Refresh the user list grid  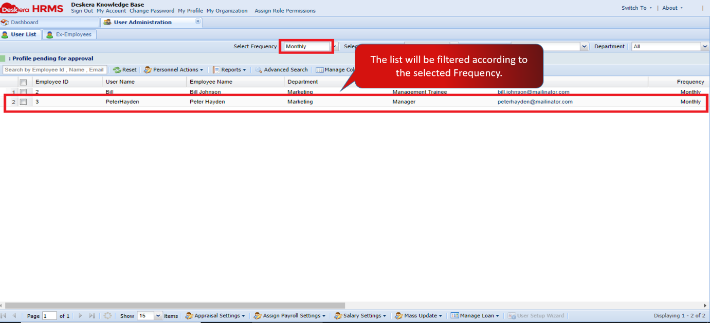click(x=107, y=316)
